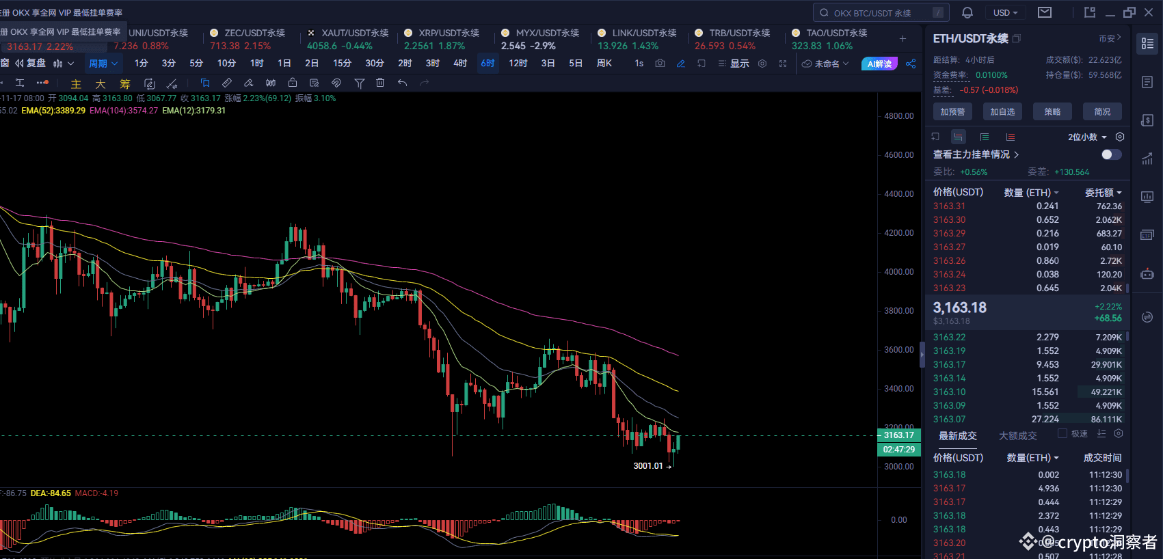The width and height of the screenshot is (1163, 559).
Task: Open the mail inbox icon
Action: pos(1044,12)
